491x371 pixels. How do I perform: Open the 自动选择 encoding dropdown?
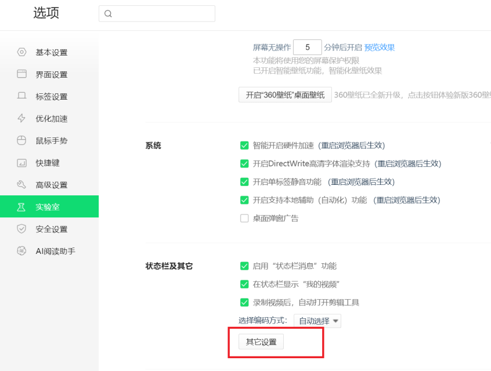pos(317,320)
